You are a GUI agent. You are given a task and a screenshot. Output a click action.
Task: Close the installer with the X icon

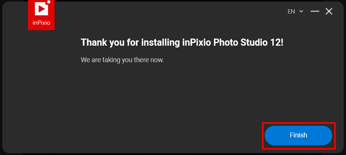[x=329, y=11]
